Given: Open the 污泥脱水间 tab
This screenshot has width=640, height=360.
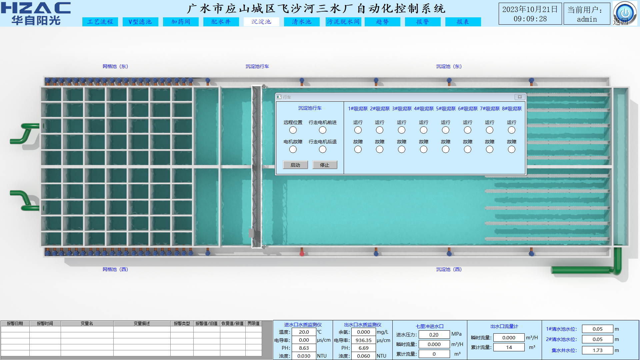Looking at the screenshot, I should pos(343,22).
